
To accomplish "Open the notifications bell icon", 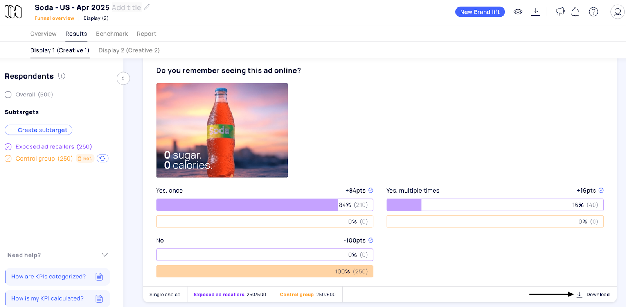I will [x=575, y=12].
